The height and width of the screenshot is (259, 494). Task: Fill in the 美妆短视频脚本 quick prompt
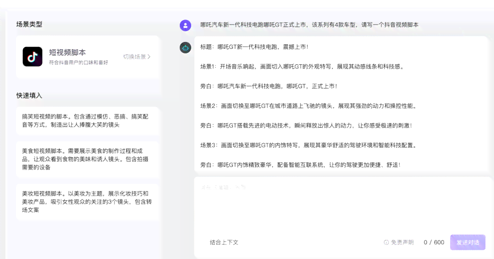88,202
